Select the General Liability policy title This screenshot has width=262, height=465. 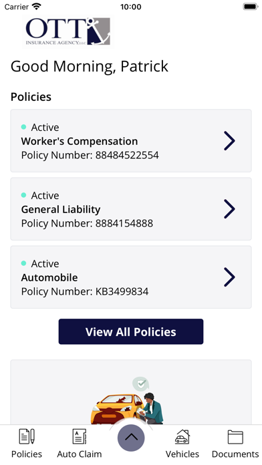pos(61,209)
